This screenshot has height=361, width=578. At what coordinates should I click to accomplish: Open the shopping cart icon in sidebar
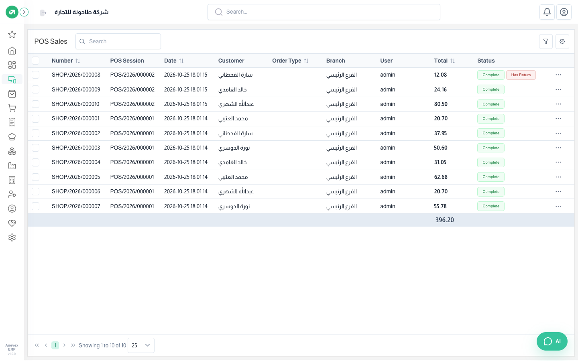tap(12, 108)
